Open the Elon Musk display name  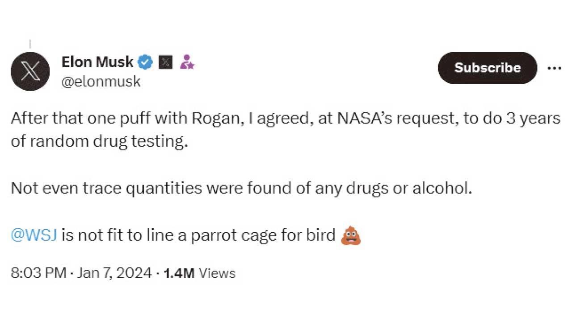(97, 62)
